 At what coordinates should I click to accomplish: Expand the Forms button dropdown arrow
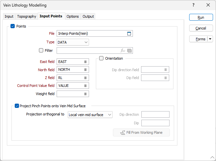210,39
